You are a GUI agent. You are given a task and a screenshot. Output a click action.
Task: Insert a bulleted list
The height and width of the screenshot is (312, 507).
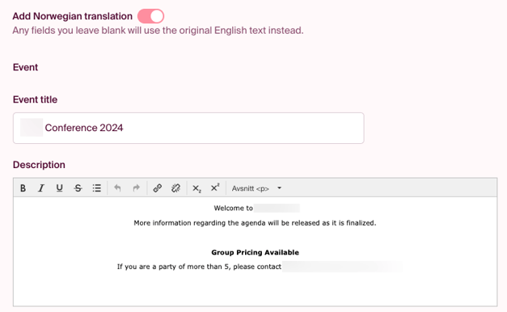[97, 188]
